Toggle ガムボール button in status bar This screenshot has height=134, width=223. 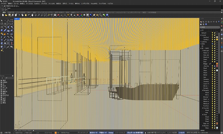click(x=135, y=133)
